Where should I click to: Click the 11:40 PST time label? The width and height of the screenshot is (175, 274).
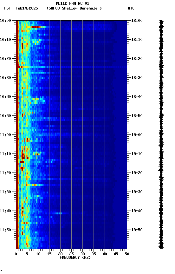[5, 211]
